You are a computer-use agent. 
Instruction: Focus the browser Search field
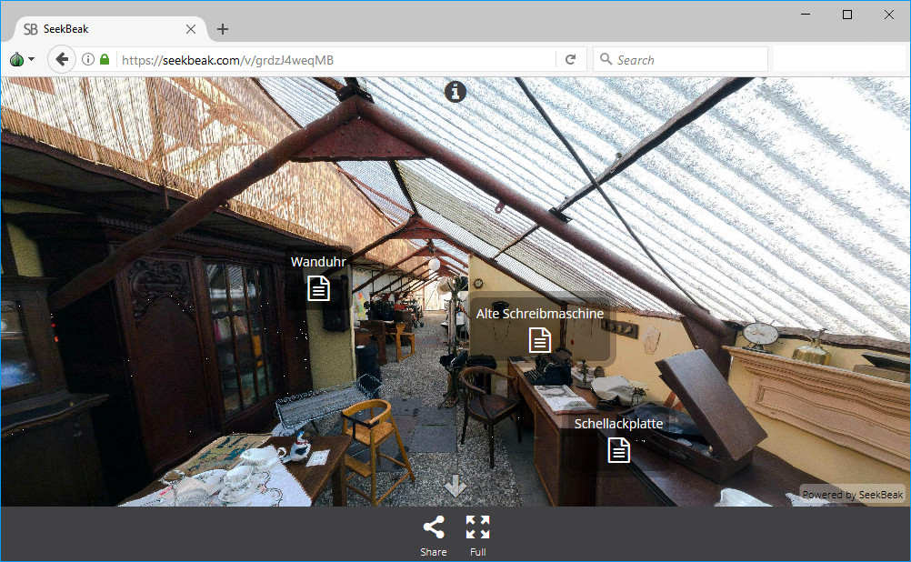point(686,60)
